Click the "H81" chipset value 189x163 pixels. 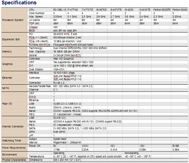click(x=56, y=27)
